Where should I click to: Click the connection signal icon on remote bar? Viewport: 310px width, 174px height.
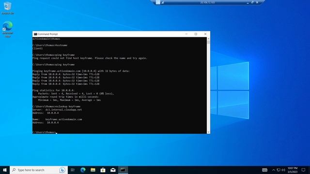pos(163,2)
